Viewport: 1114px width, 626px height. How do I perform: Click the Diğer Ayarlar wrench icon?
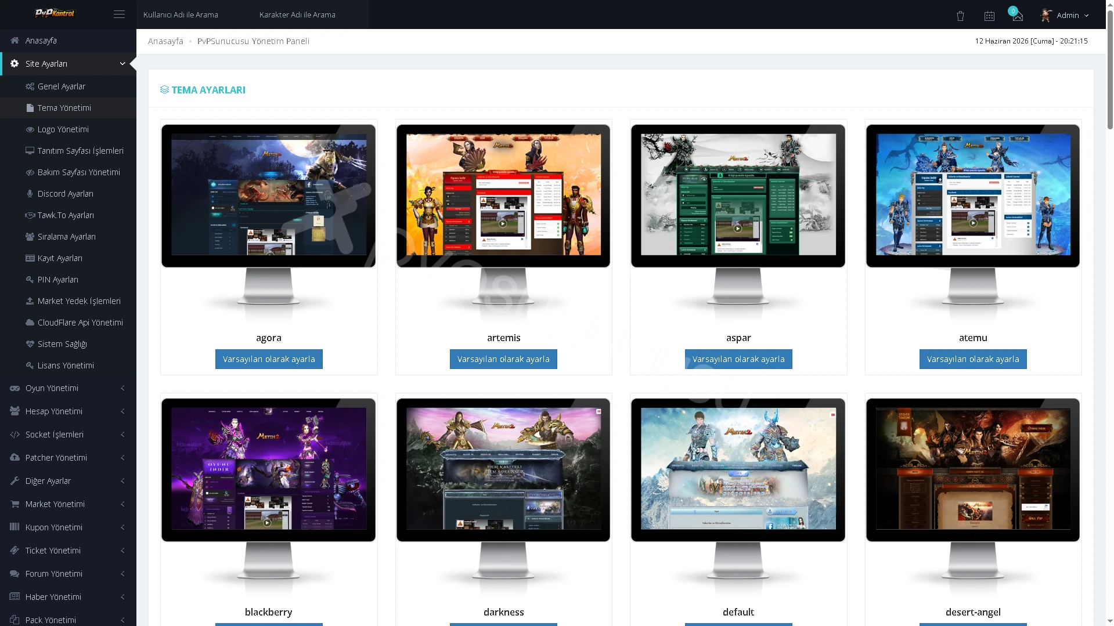[15, 481]
